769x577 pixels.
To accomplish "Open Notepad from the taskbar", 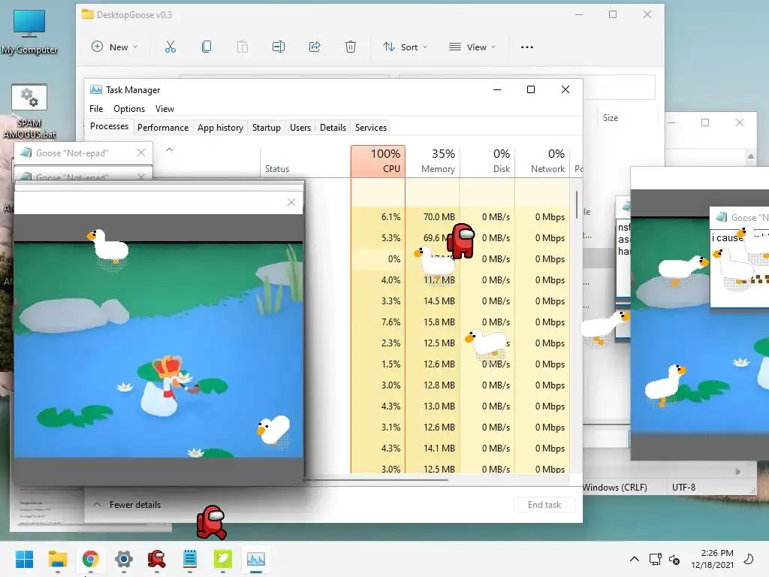I will (190, 559).
